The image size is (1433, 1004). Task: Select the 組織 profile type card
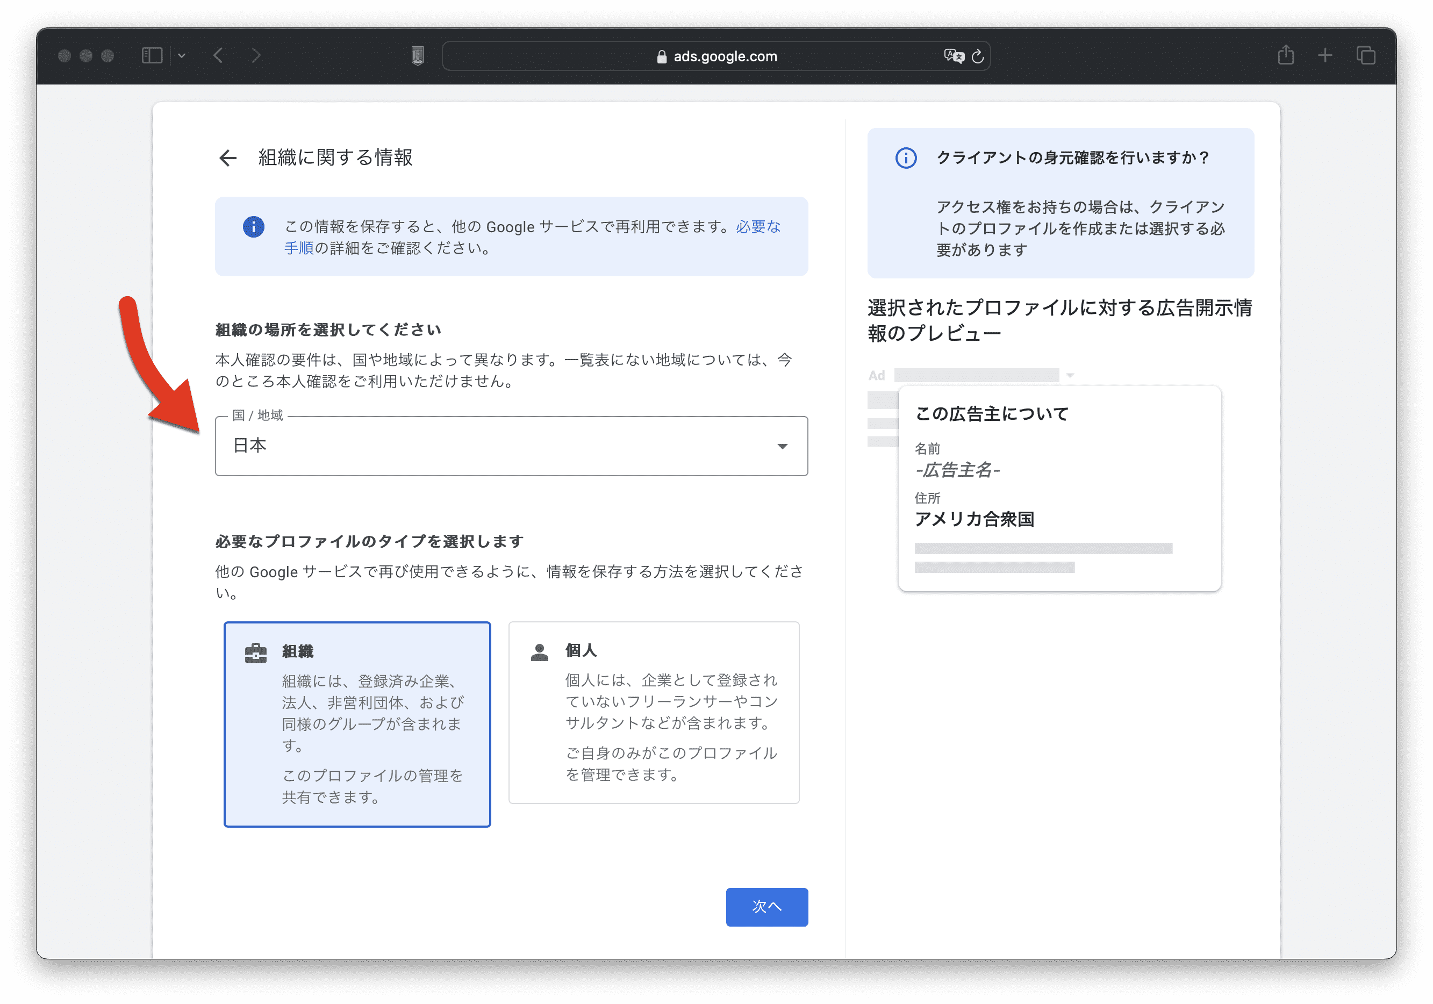pos(357,724)
